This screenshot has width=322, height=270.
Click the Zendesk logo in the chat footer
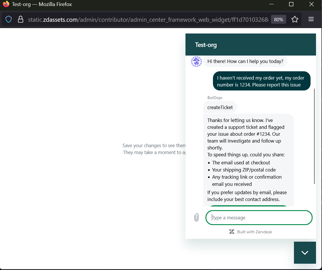coord(232,232)
